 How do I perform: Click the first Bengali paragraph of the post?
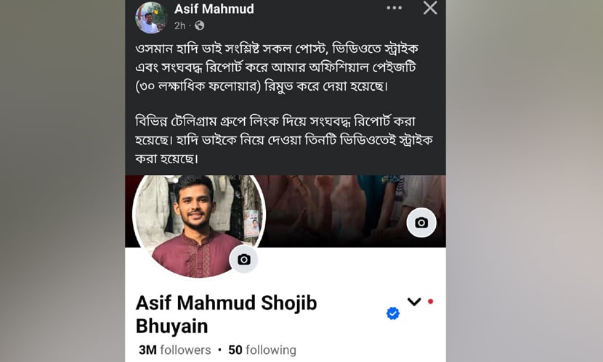[x=277, y=67]
